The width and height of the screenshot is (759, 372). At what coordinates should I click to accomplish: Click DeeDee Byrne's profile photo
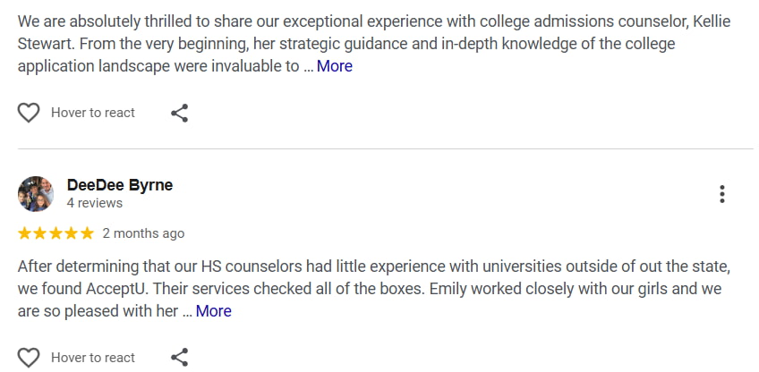[36, 194]
